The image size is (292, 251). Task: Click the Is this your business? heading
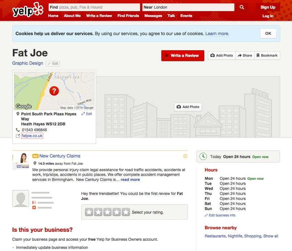click(x=42, y=230)
